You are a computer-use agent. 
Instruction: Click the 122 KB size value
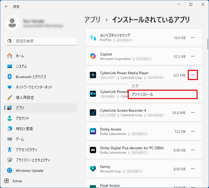(180, 132)
